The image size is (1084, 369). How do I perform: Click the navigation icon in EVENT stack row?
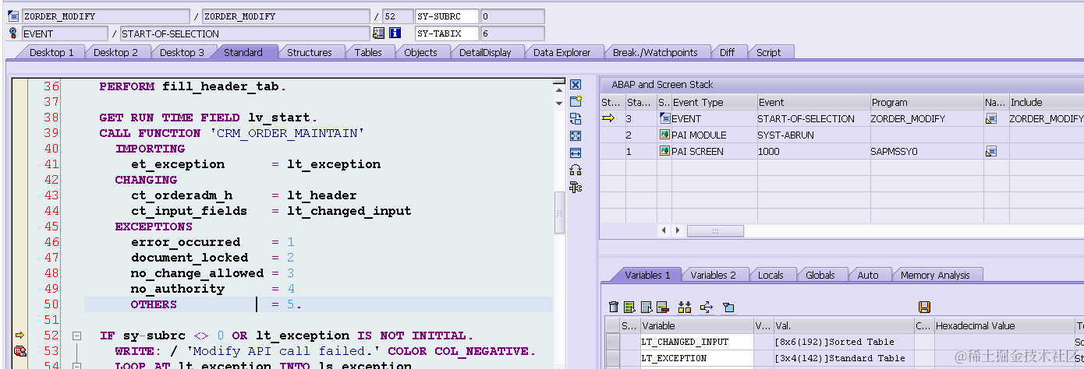pyautogui.click(x=991, y=119)
